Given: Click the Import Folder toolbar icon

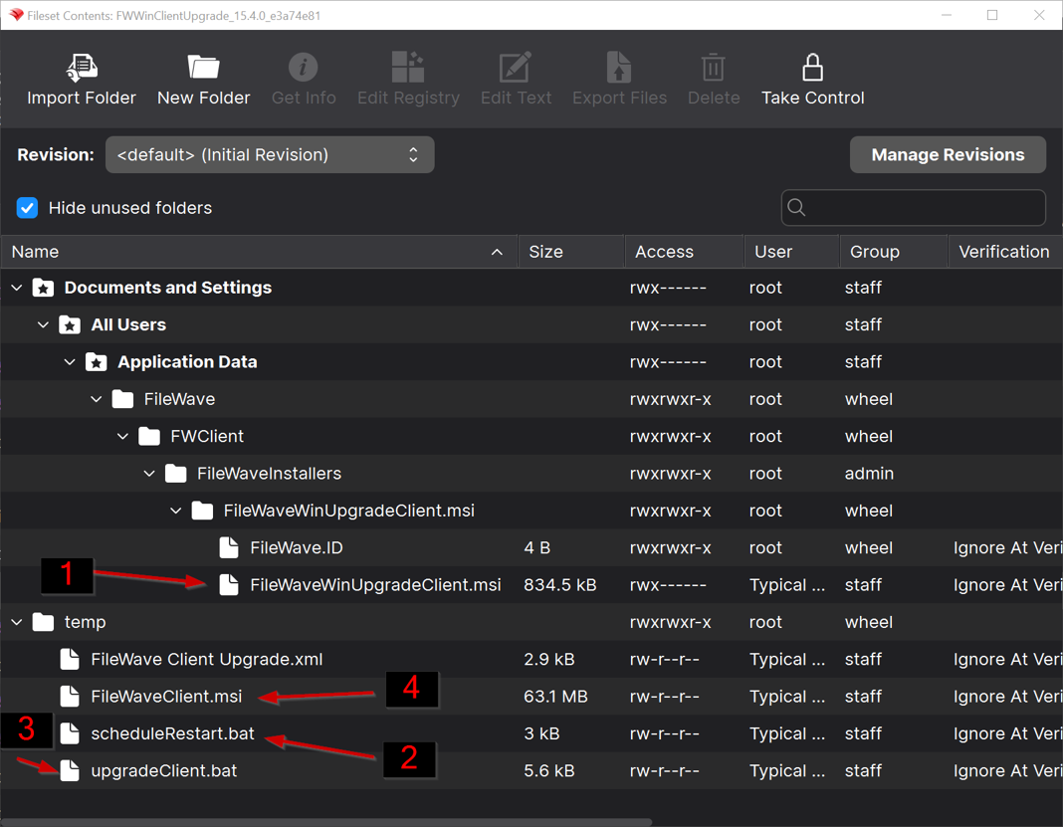Looking at the screenshot, I should pos(82,68).
